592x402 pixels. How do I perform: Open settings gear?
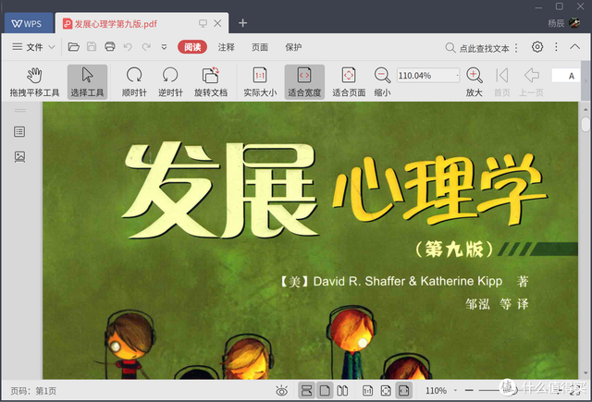click(x=537, y=47)
